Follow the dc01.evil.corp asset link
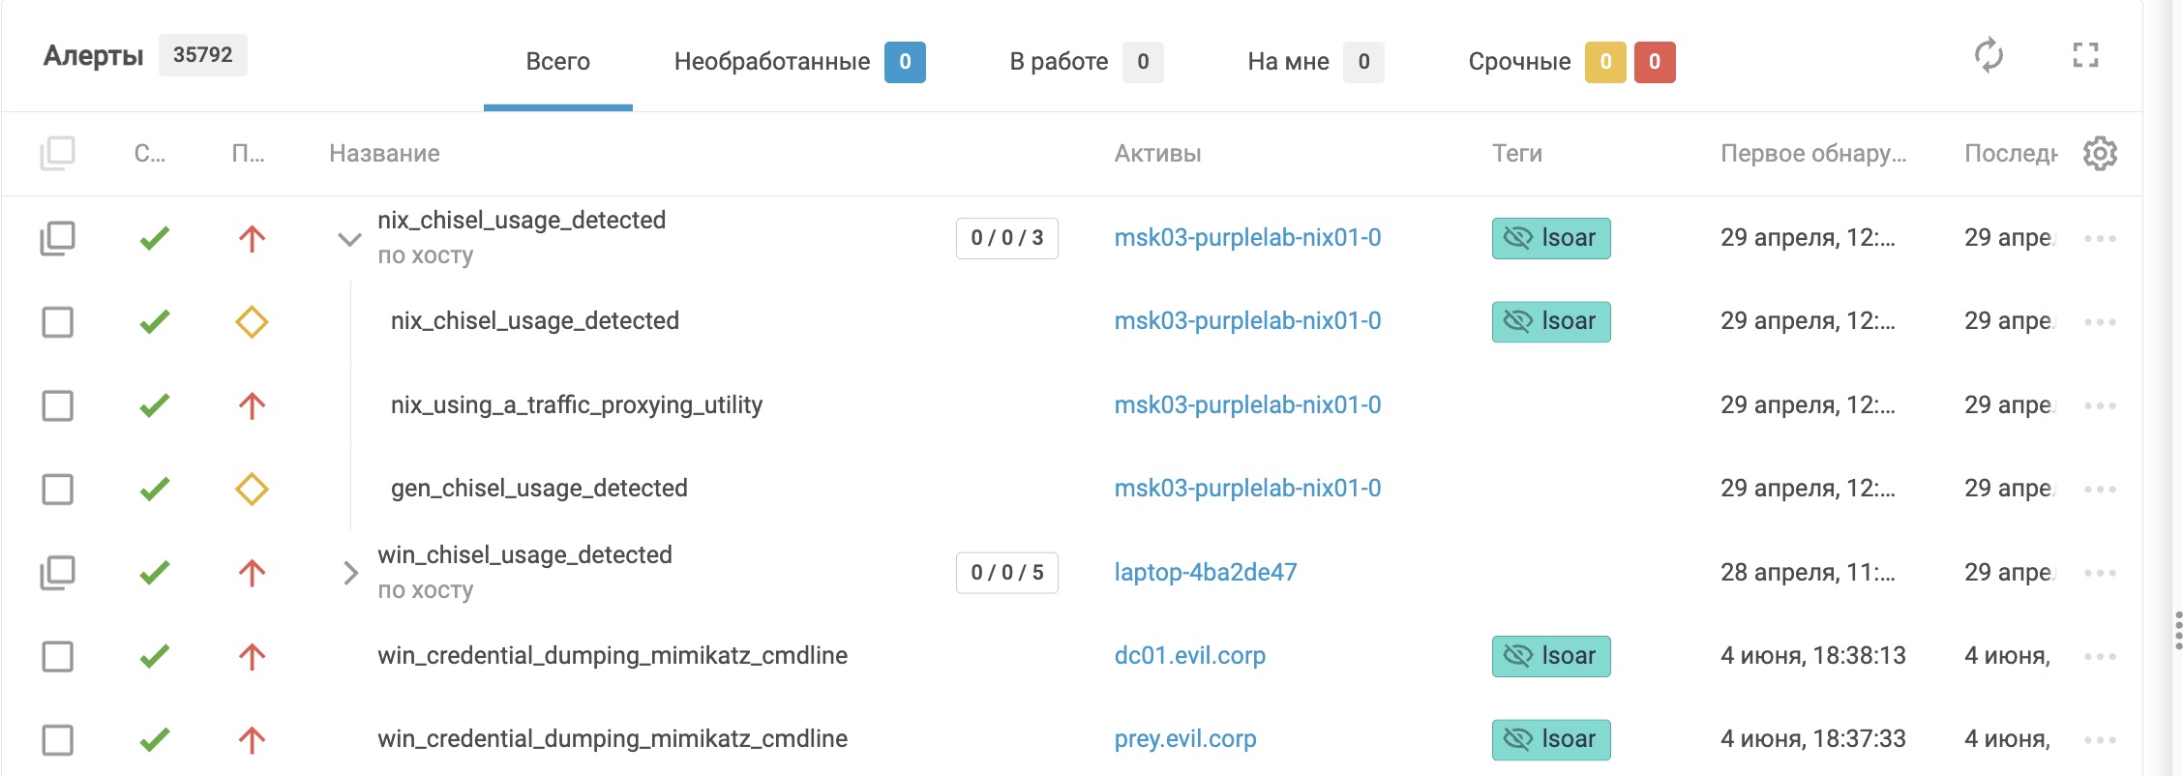Viewport: 2183px width, 776px height. click(x=1189, y=656)
